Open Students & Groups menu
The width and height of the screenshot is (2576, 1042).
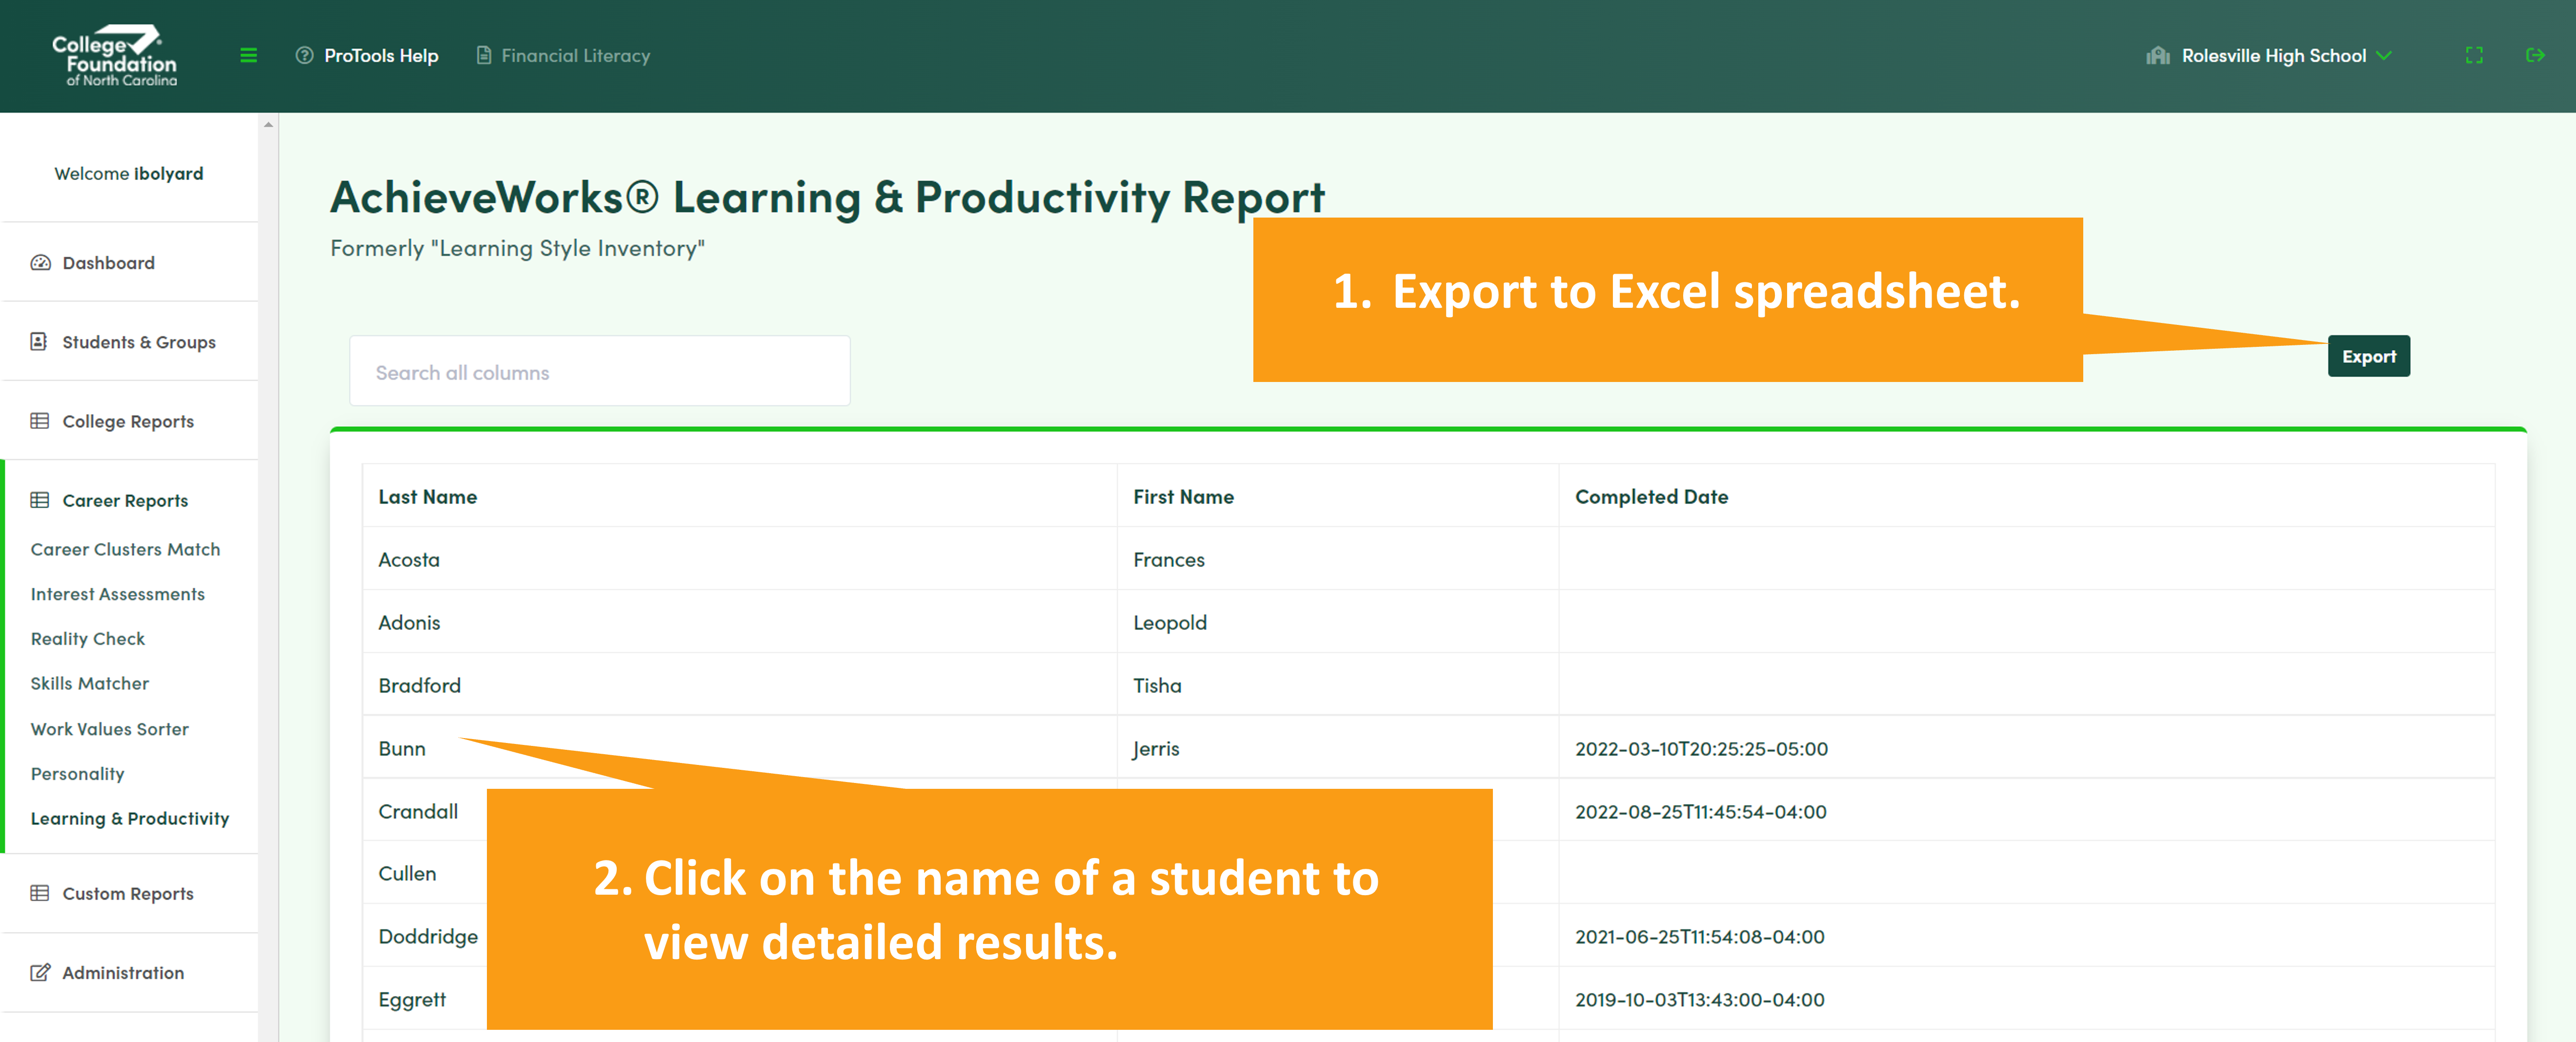(x=139, y=342)
